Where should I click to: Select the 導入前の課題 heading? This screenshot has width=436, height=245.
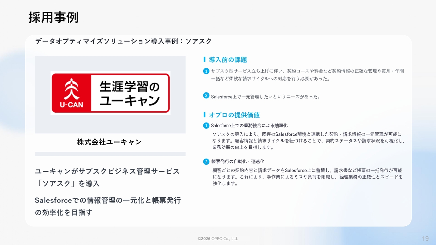pyautogui.click(x=228, y=60)
